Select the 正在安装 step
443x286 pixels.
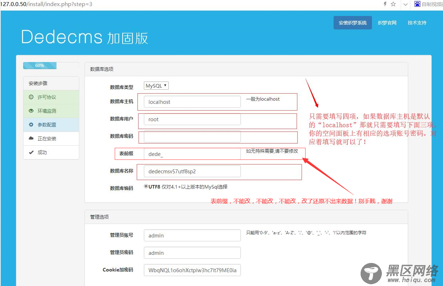(51, 139)
